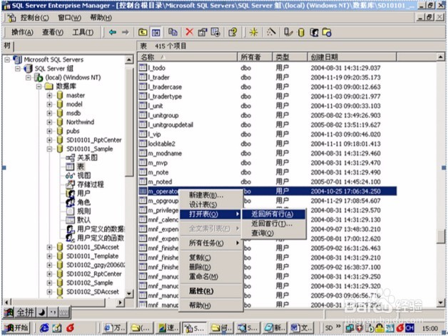Click the CH language indicator in tray

coord(409,328)
